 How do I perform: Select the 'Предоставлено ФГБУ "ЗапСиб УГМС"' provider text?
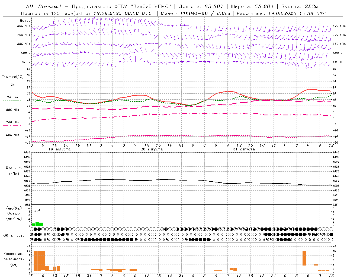(121, 7)
